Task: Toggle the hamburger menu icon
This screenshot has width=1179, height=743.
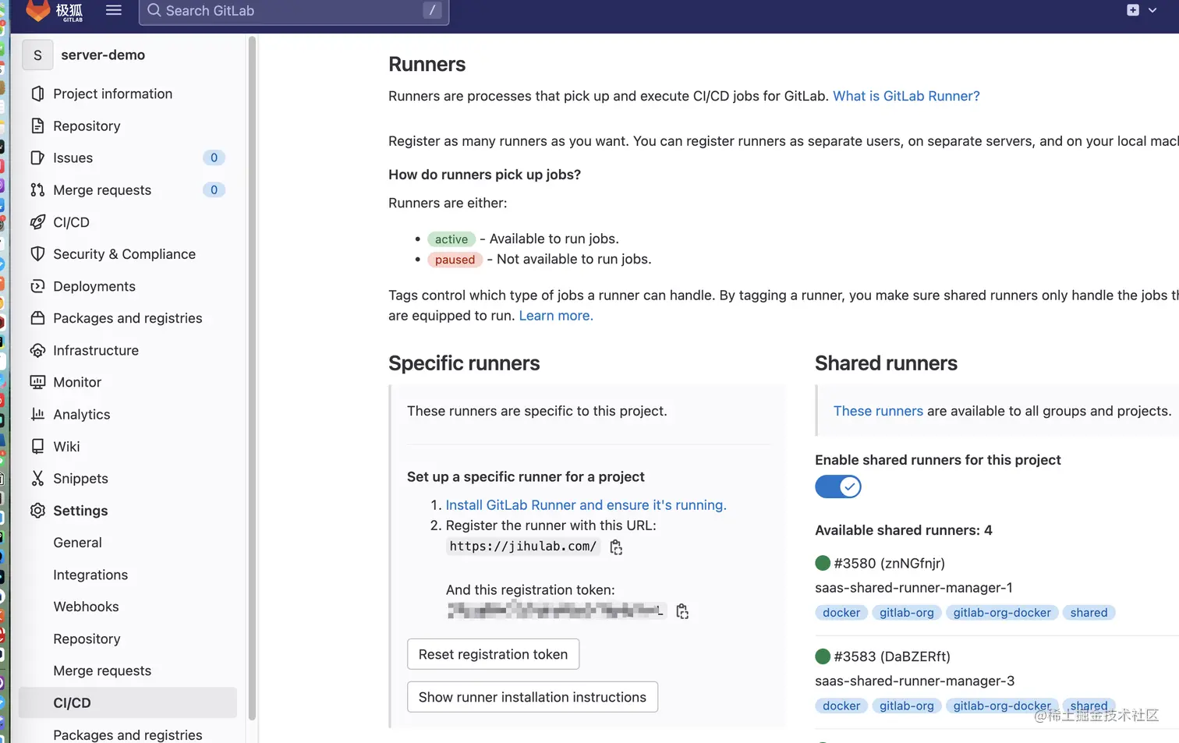Action: (x=114, y=10)
